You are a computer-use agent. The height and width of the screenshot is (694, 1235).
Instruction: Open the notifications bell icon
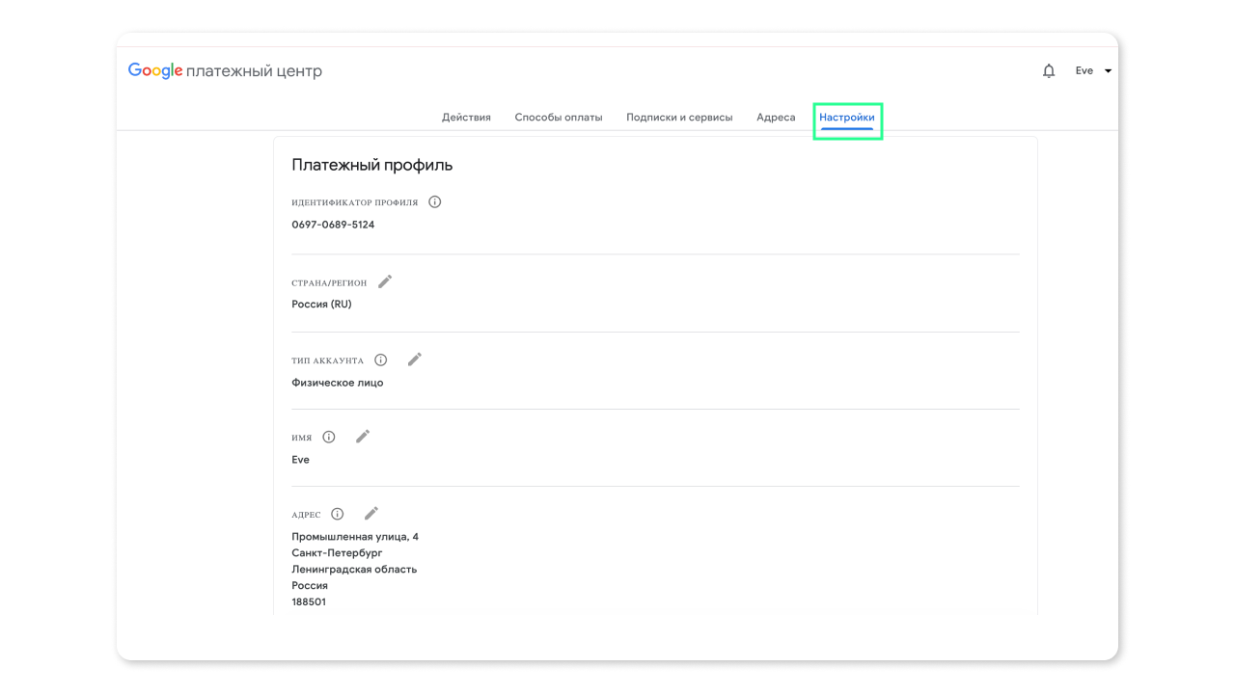pyautogui.click(x=1049, y=69)
